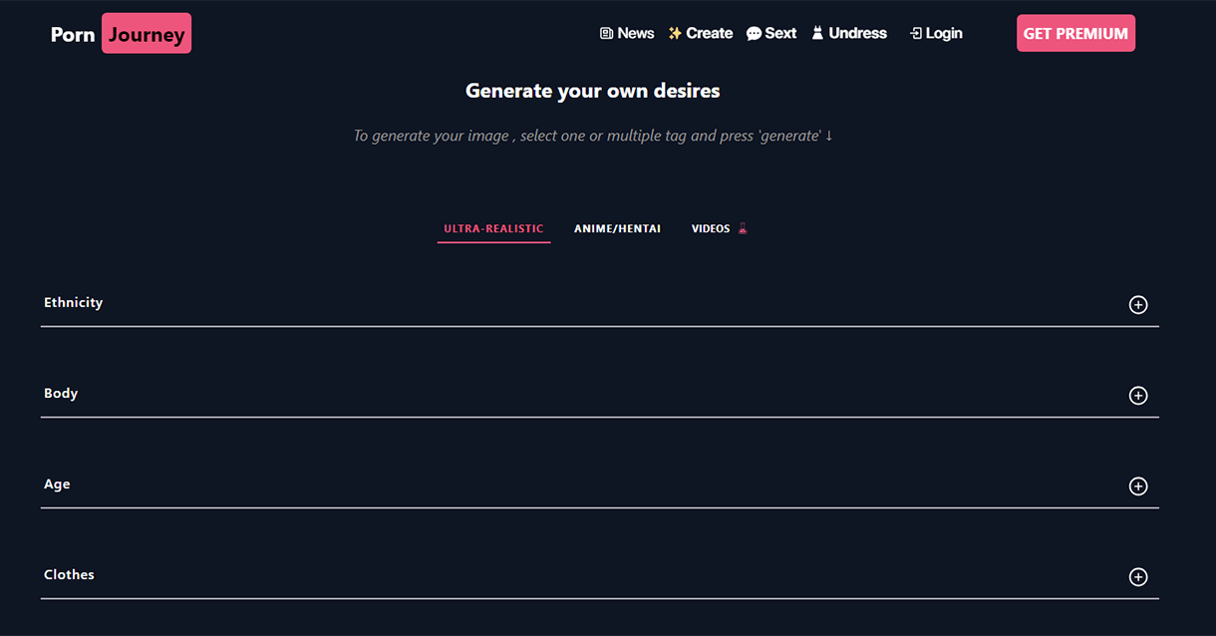The image size is (1216, 636).
Task: Click the plus circle icon on the Ethnicity row
Action: pyautogui.click(x=1137, y=305)
